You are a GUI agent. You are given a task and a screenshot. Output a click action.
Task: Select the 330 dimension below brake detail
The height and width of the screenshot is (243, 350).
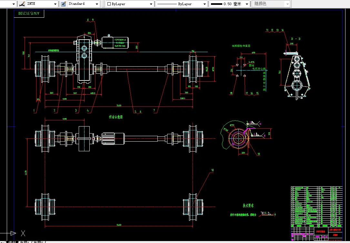[243, 153]
